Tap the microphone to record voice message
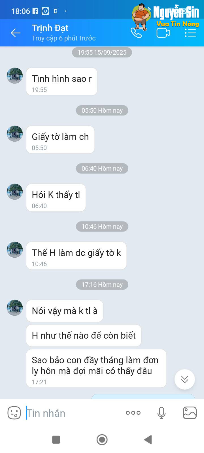This screenshot has width=204, height=453. pyautogui.click(x=161, y=413)
